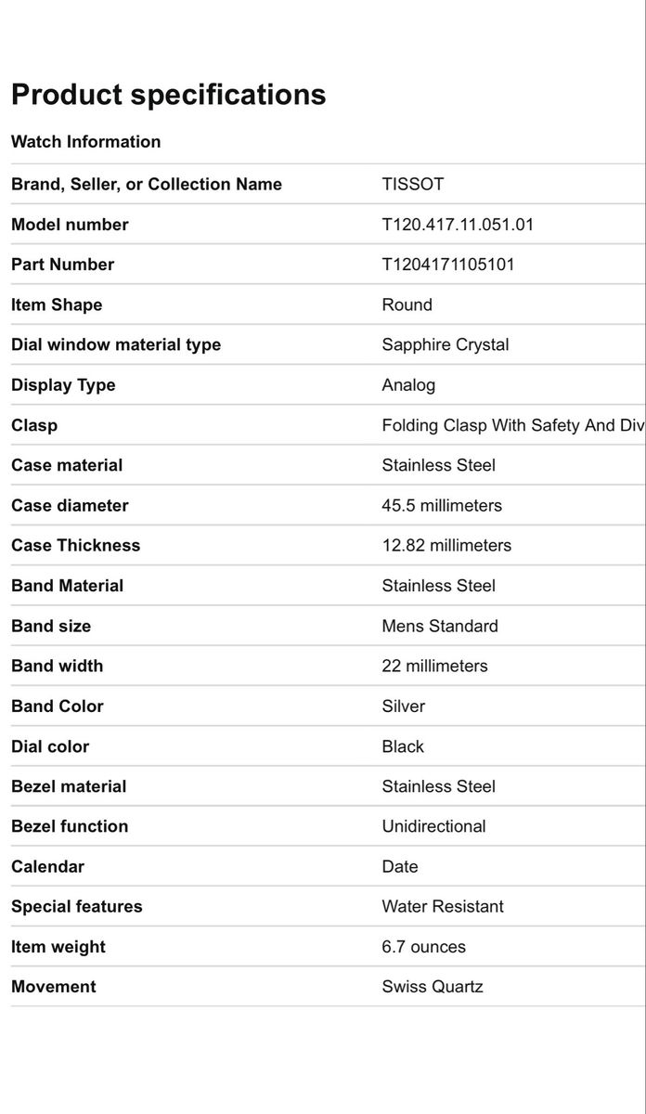Click model number T120.417.11.051.01
Screen dimensions: 646x1114
tap(458, 225)
